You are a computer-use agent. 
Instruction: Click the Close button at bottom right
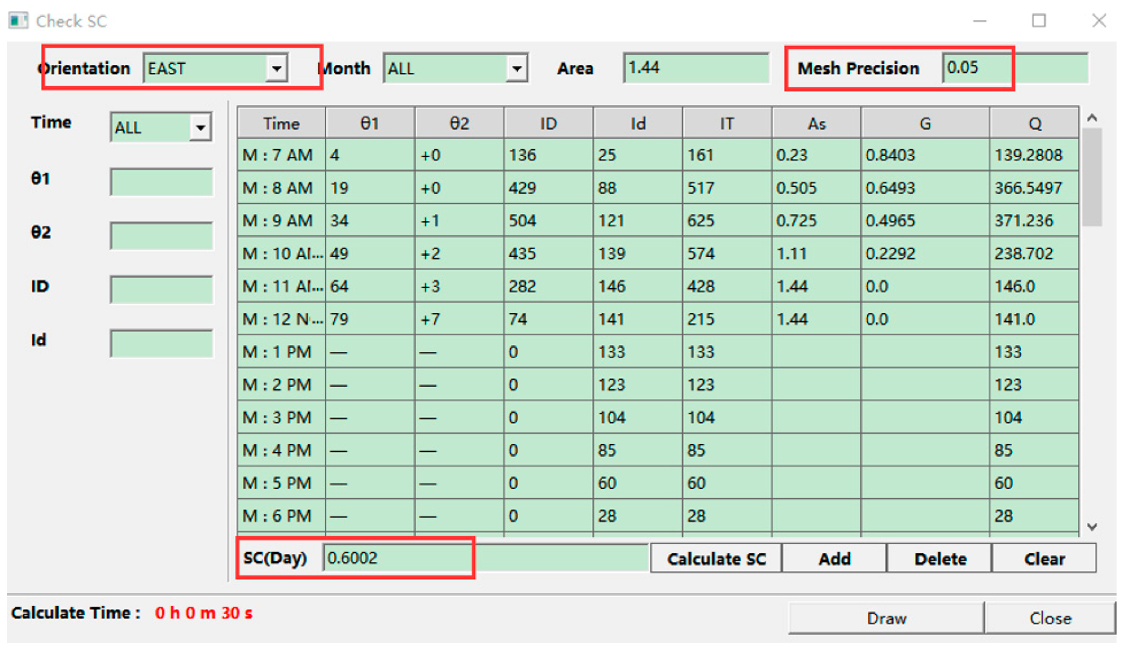click(1050, 618)
